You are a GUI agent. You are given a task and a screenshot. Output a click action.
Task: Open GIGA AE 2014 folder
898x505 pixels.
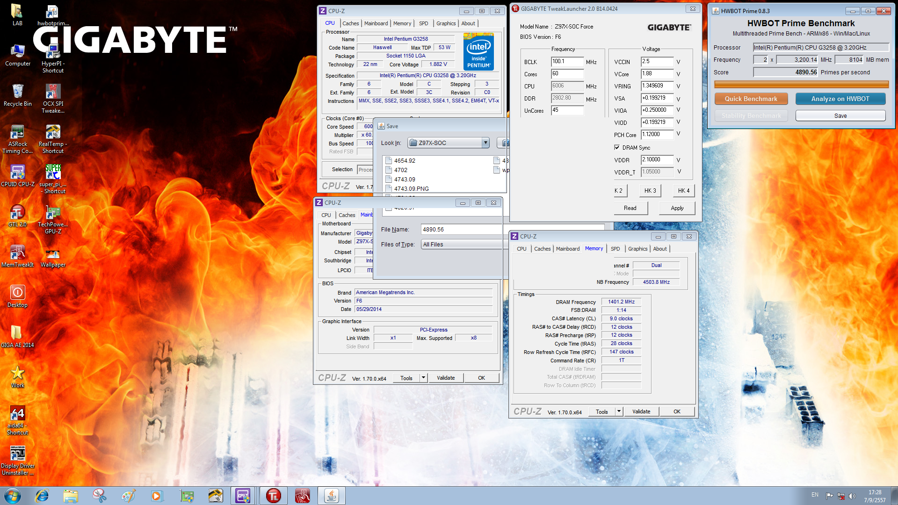coord(17,337)
